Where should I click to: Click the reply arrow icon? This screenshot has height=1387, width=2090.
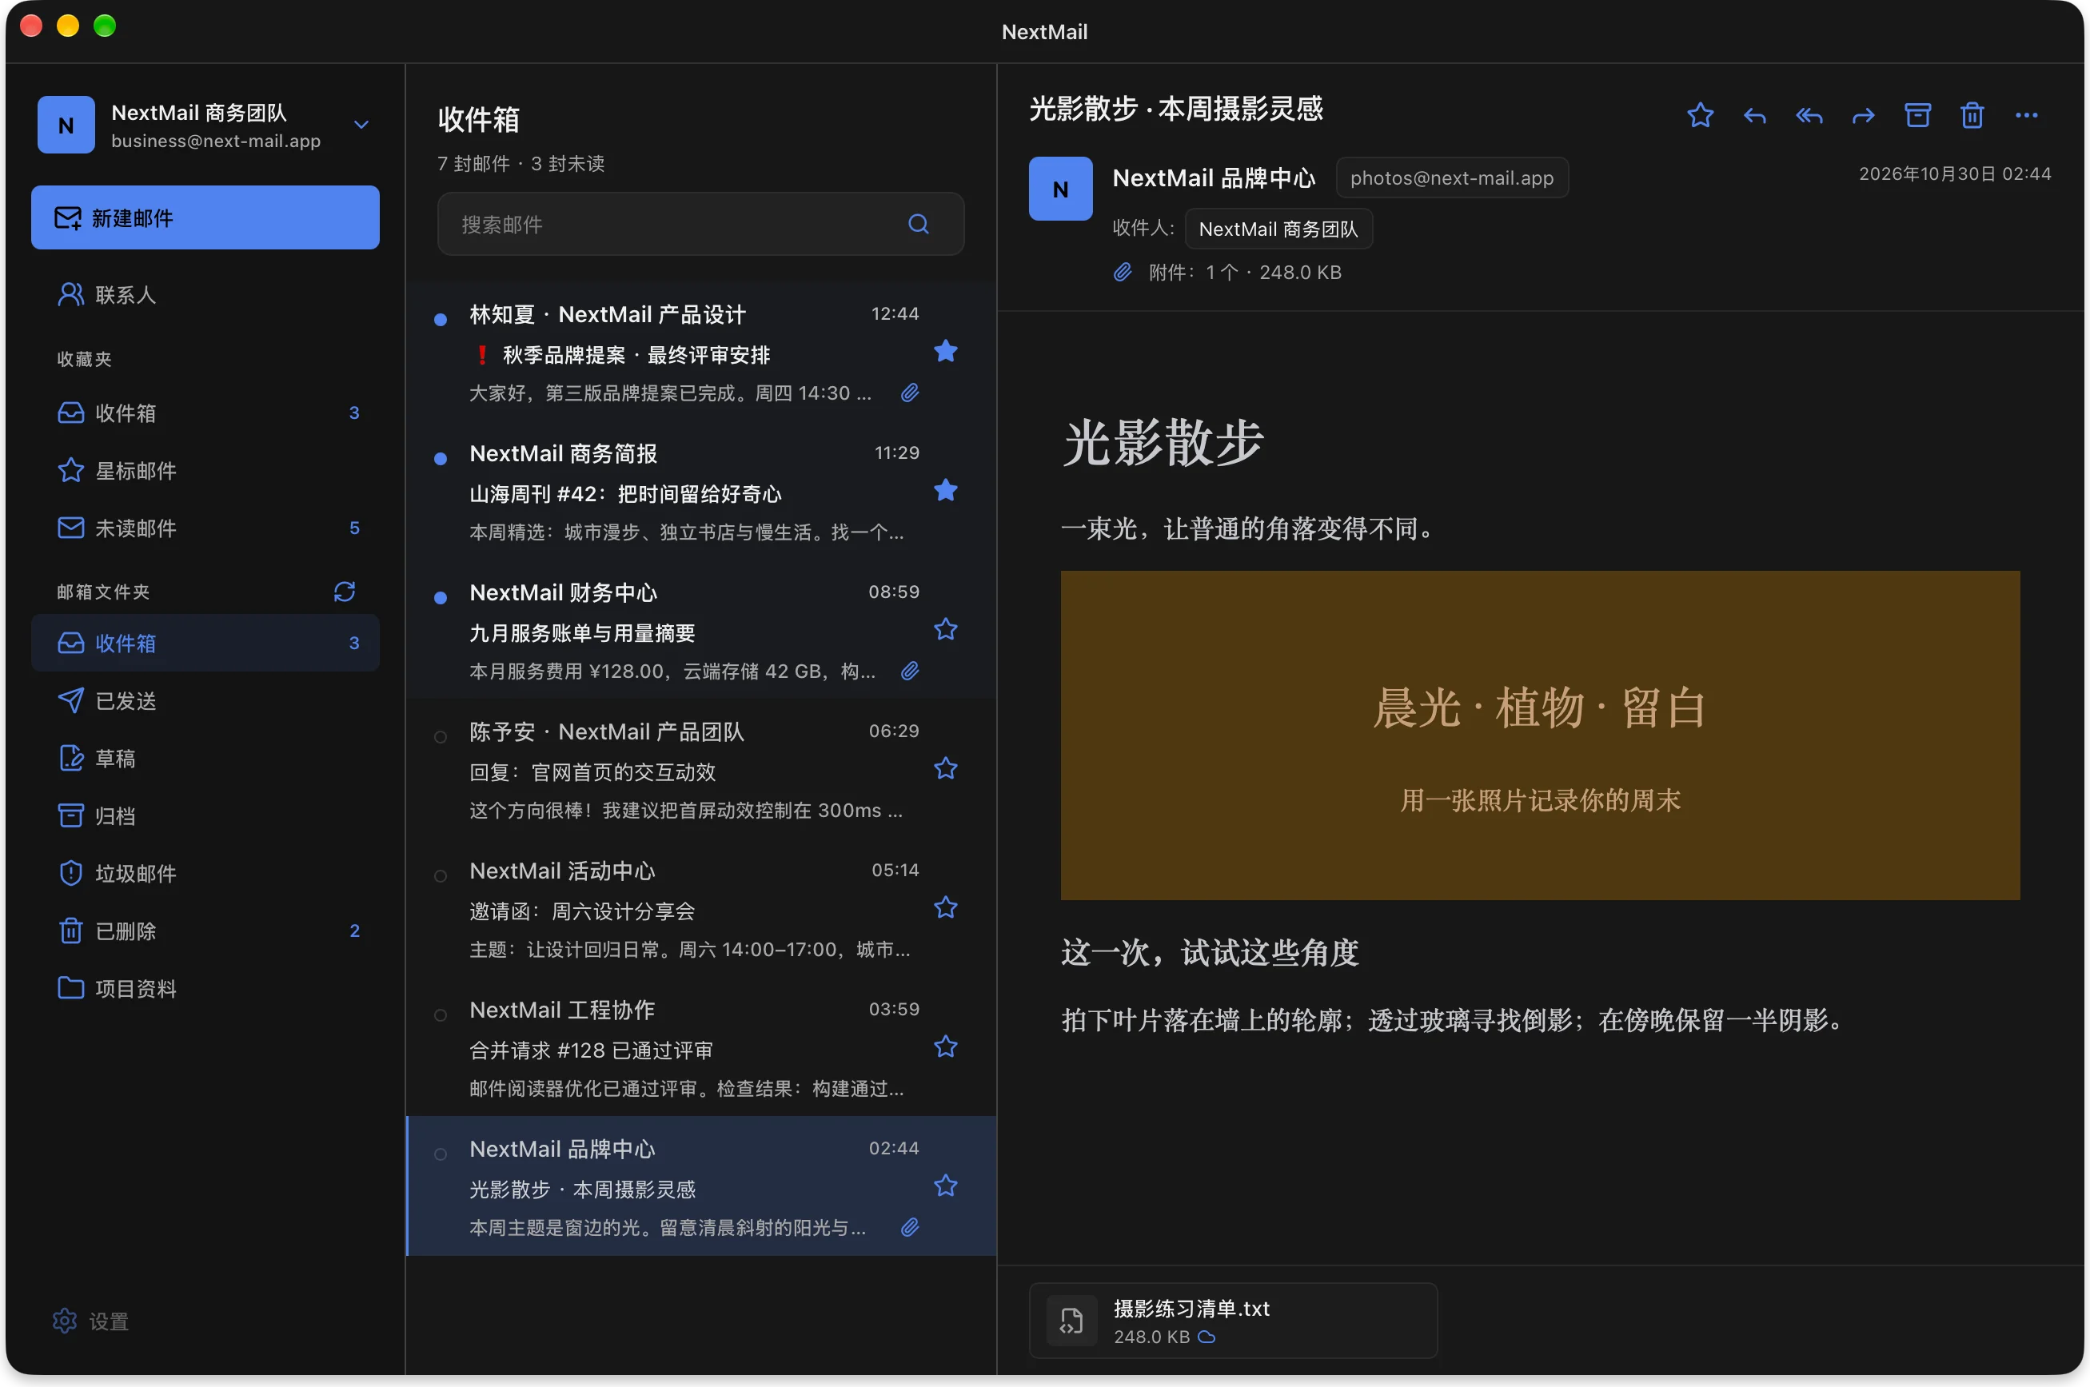(1754, 116)
